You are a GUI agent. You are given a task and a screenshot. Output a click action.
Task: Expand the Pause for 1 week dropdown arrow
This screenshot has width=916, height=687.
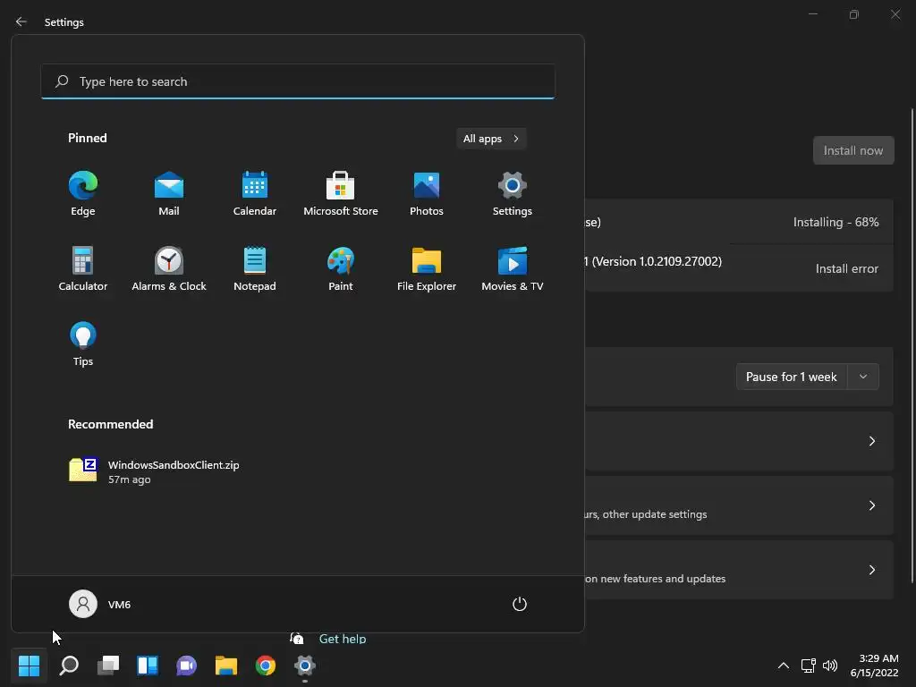[x=863, y=377]
